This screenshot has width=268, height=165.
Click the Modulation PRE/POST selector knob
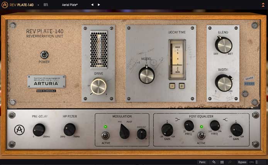tap(124, 131)
